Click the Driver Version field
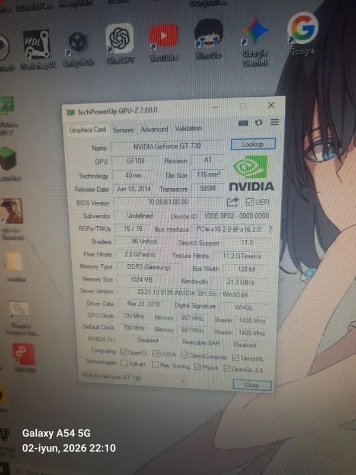This screenshot has height=475, width=356. pyautogui.click(x=192, y=293)
